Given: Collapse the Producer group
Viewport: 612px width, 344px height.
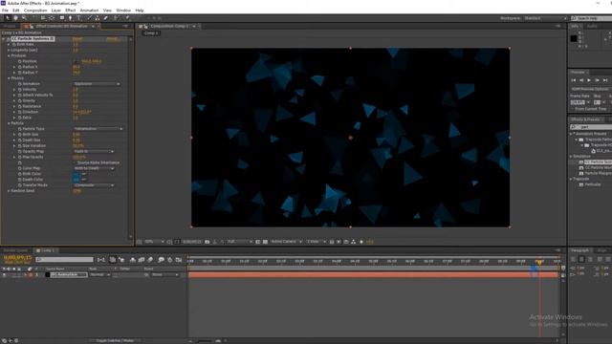Looking at the screenshot, I should (9, 55).
